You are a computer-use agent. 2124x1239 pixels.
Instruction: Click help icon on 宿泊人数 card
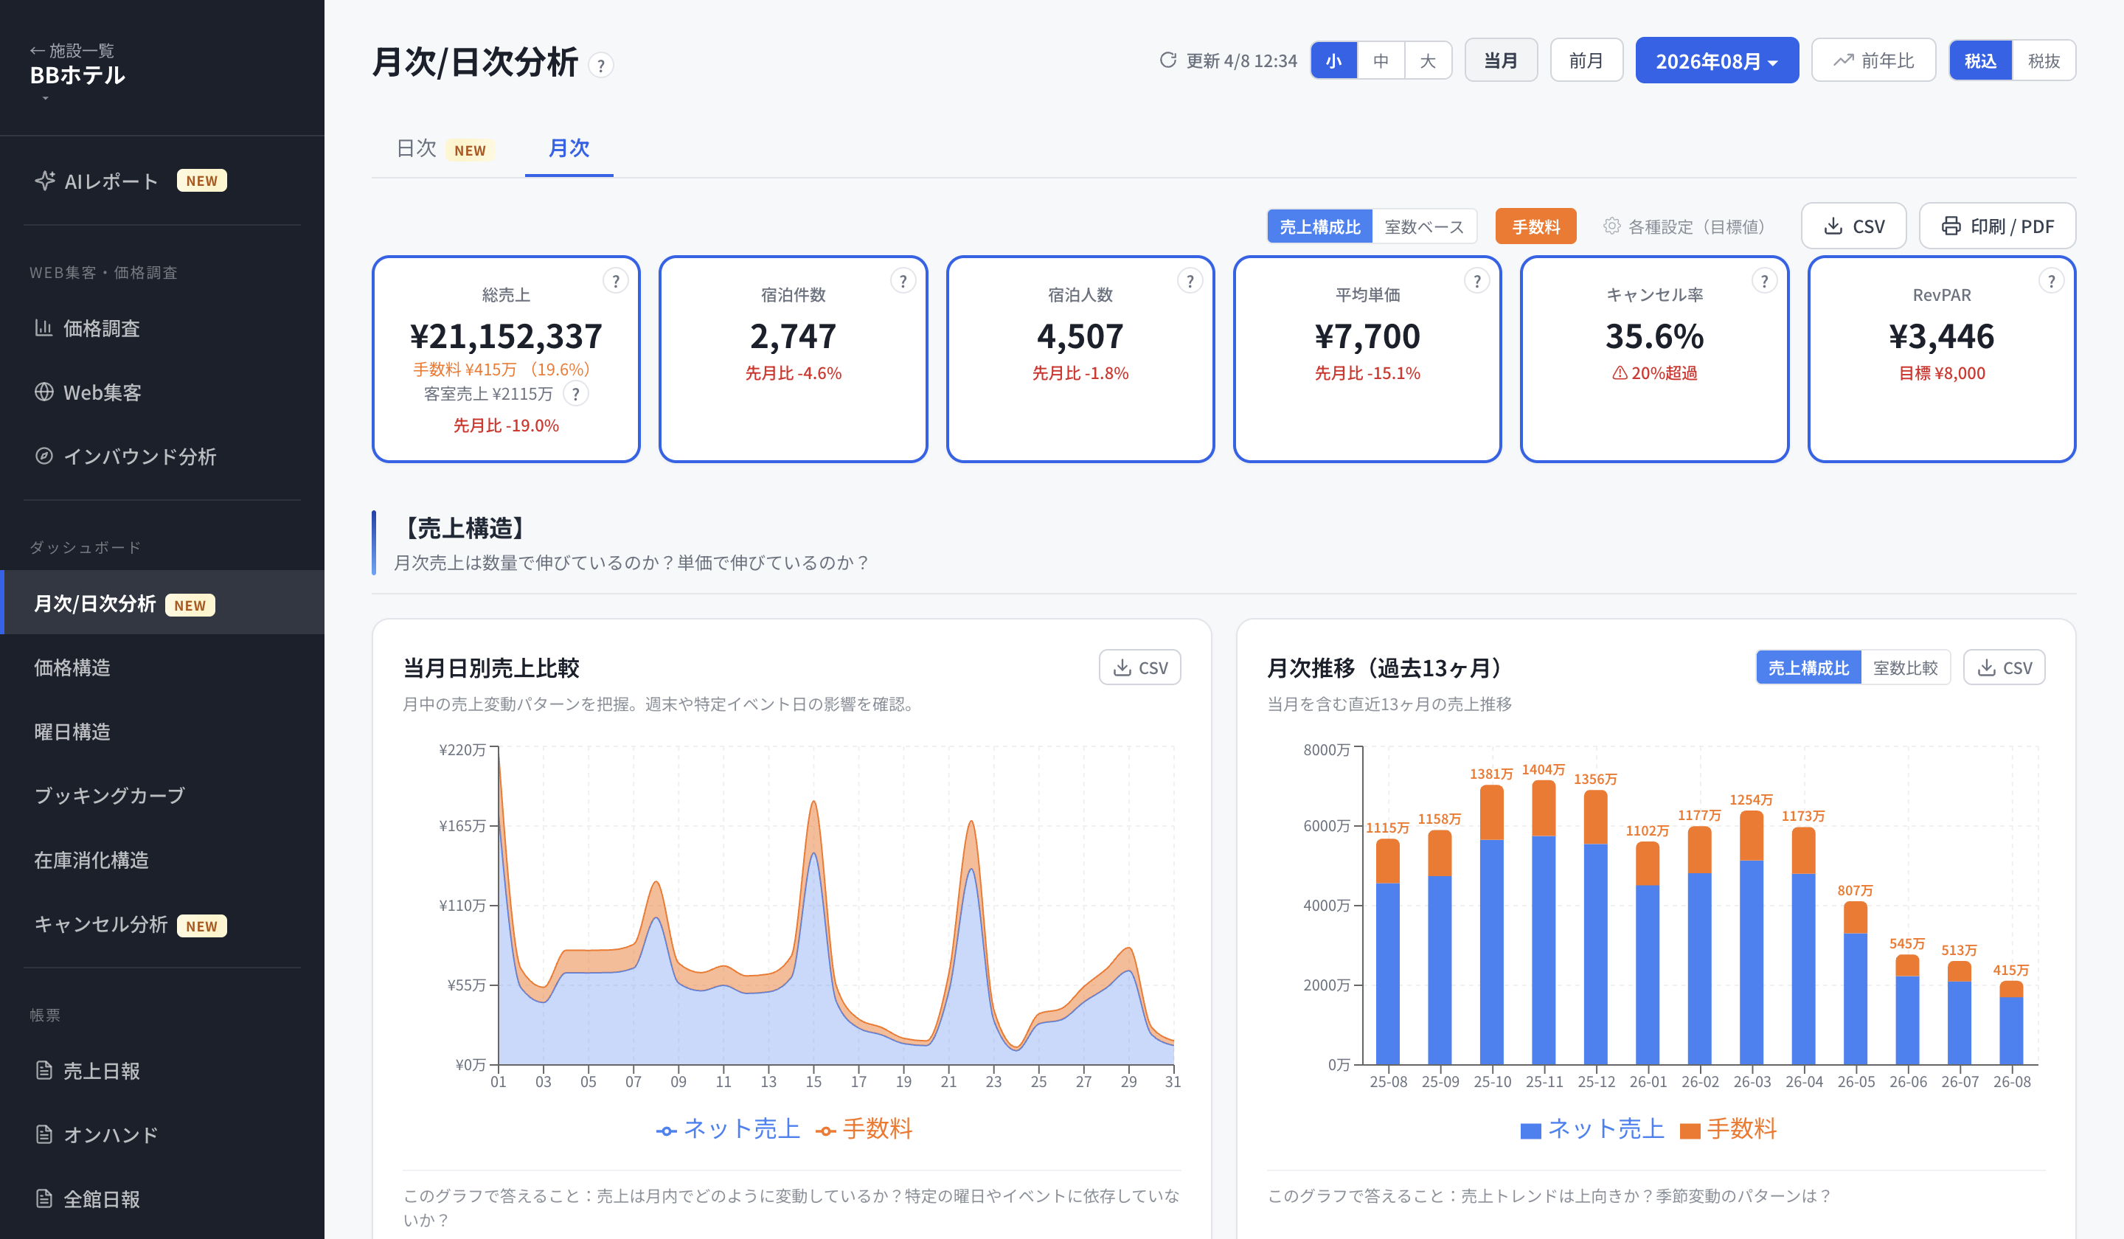tap(1190, 281)
